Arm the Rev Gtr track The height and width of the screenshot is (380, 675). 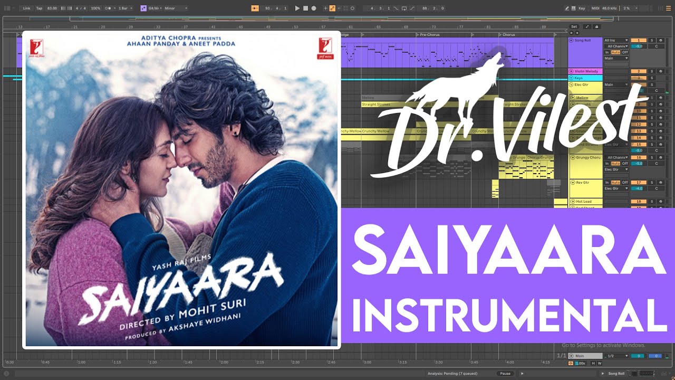661,182
